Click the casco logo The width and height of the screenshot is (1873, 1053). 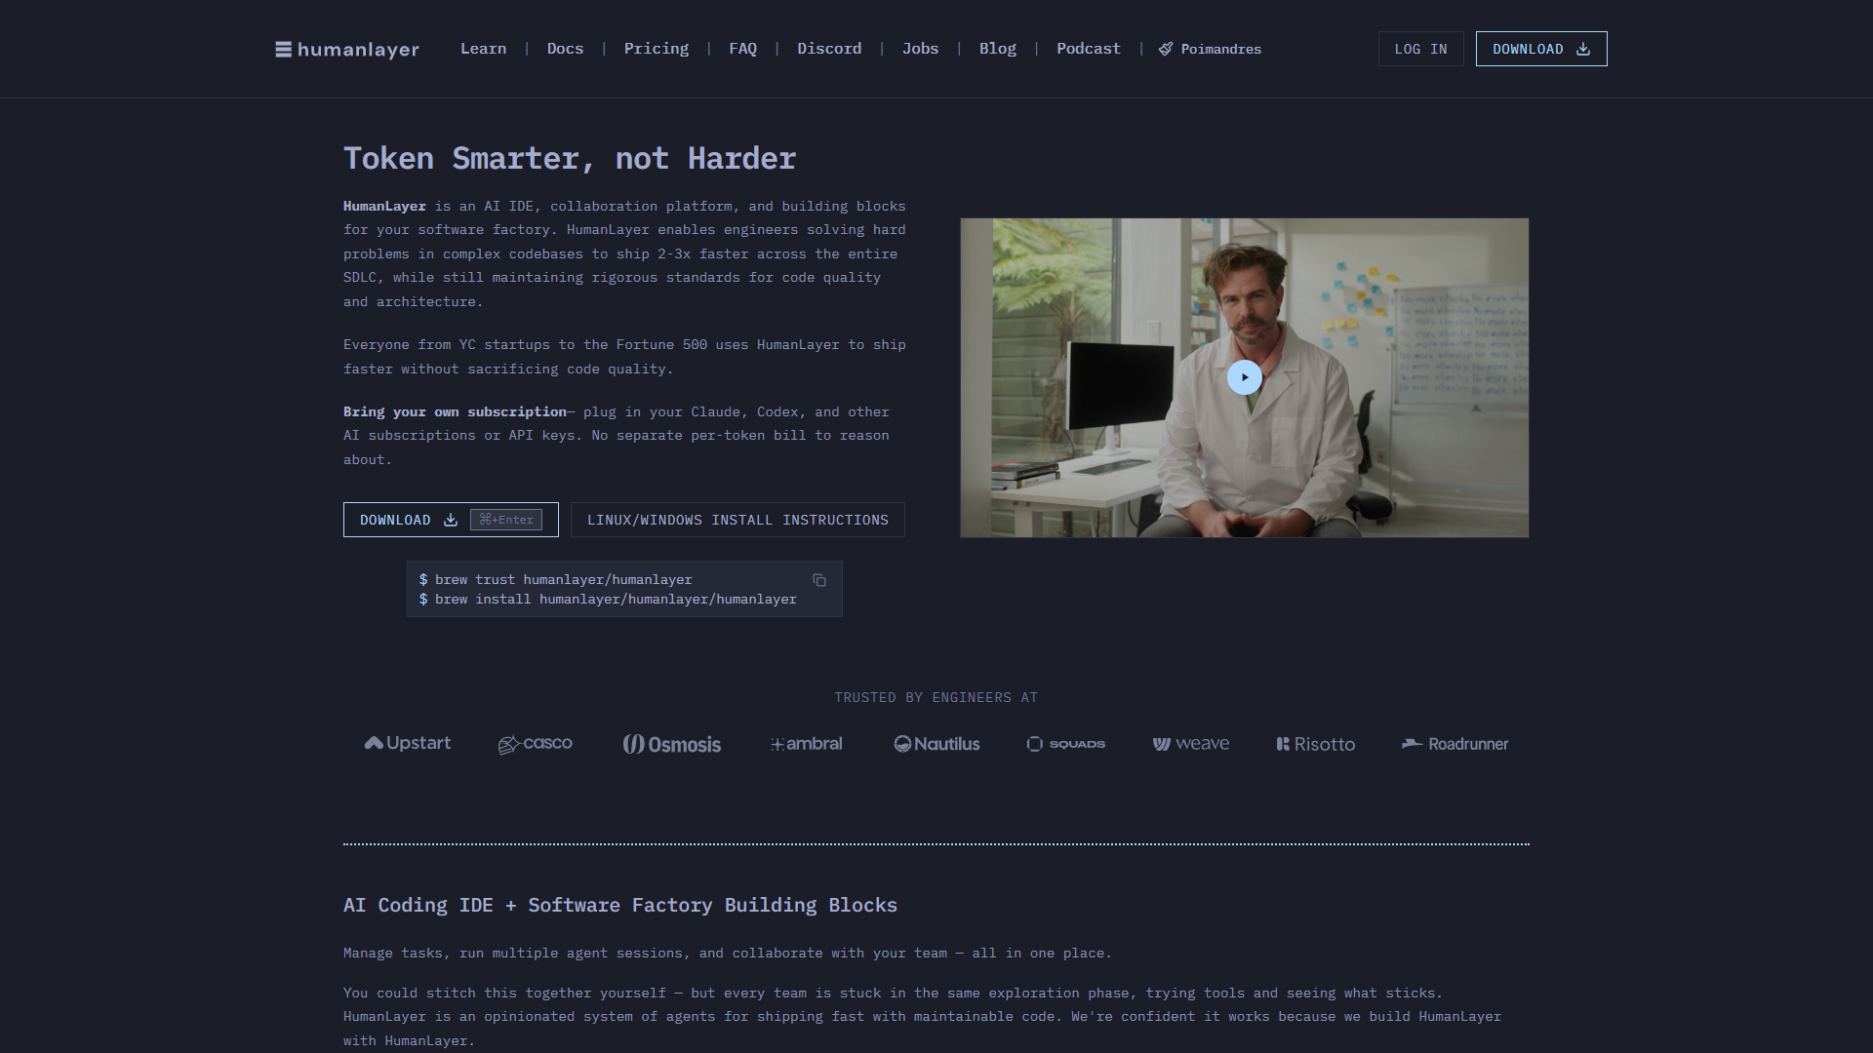point(535,744)
